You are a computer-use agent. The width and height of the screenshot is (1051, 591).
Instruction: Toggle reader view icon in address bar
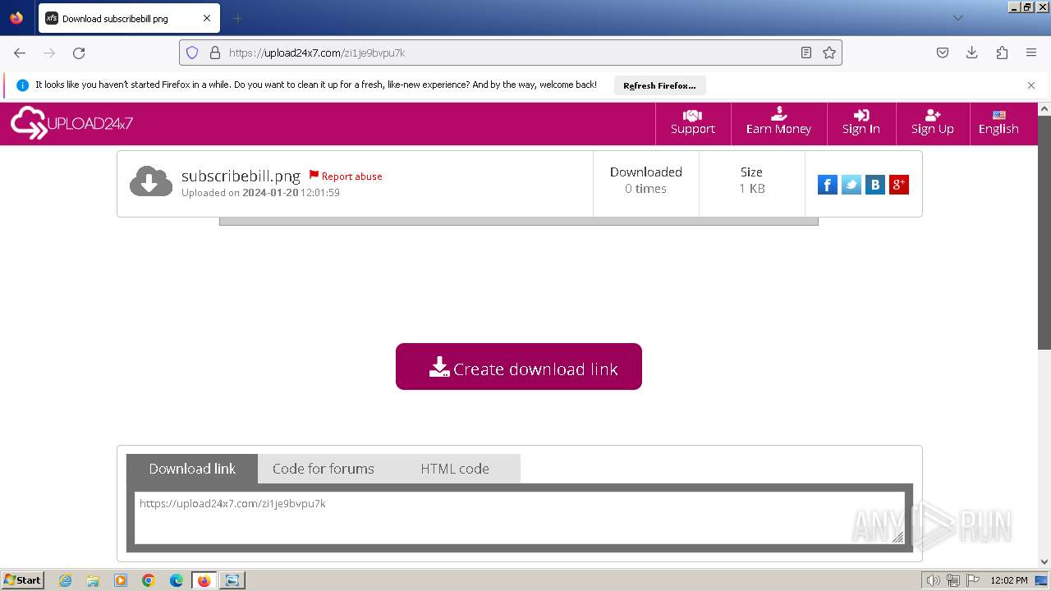coord(806,53)
